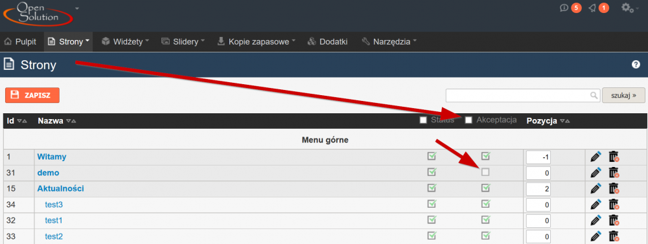Open the Aktualności page link
Viewport: 648px width, 244px height.
click(61, 189)
